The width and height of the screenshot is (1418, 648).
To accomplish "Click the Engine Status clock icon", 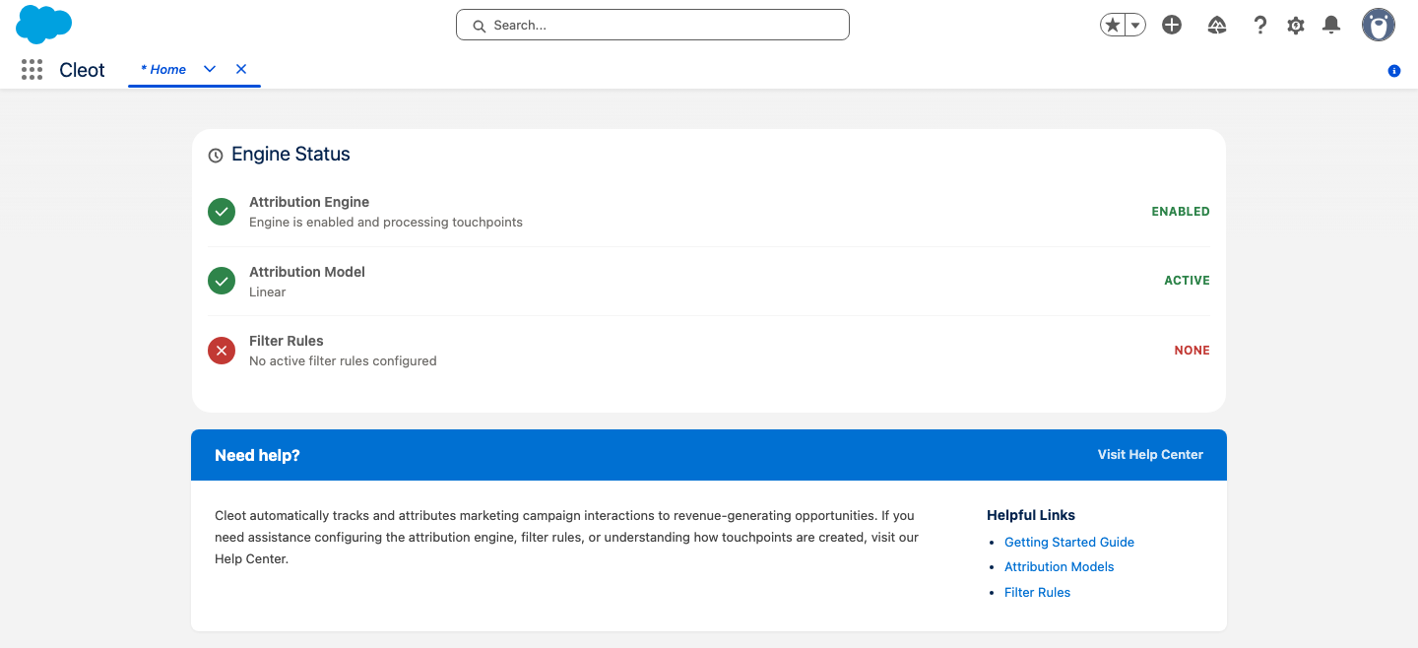I will click(x=216, y=156).
